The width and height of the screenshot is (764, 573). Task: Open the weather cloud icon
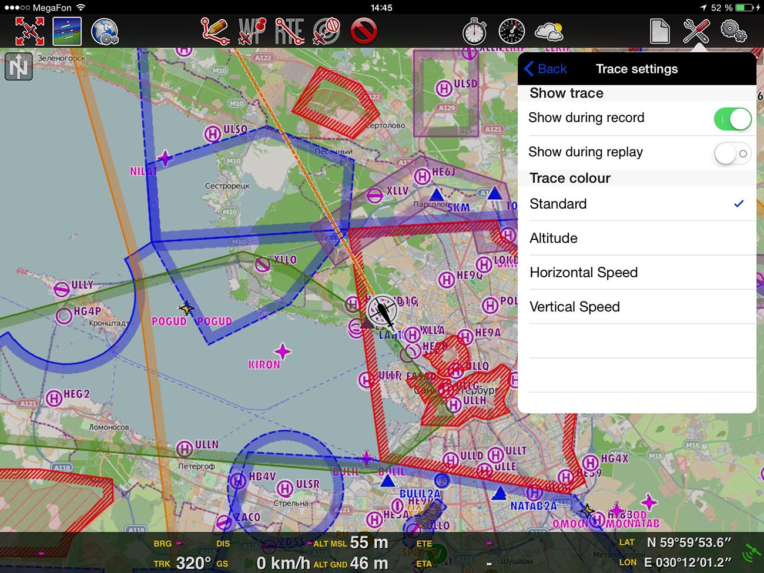pyautogui.click(x=548, y=31)
